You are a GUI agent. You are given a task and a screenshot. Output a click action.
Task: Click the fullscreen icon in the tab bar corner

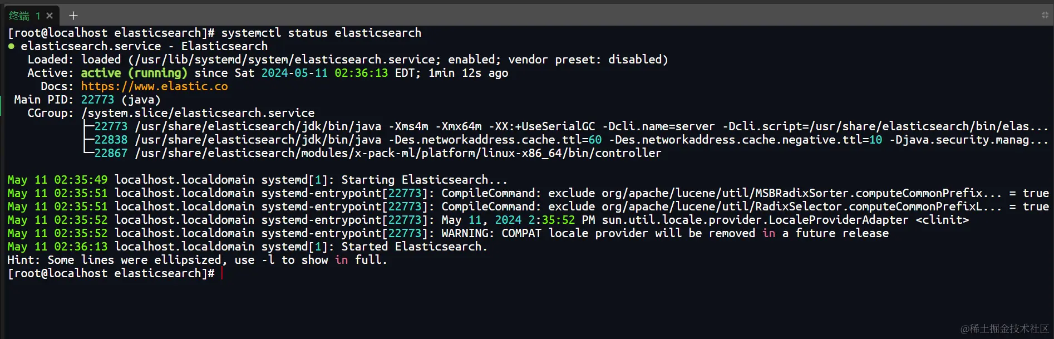click(x=1045, y=16)
